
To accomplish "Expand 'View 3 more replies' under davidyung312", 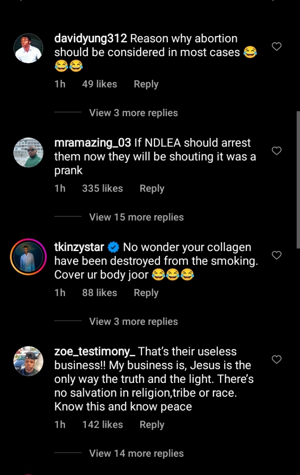I will tap(133, 113).
